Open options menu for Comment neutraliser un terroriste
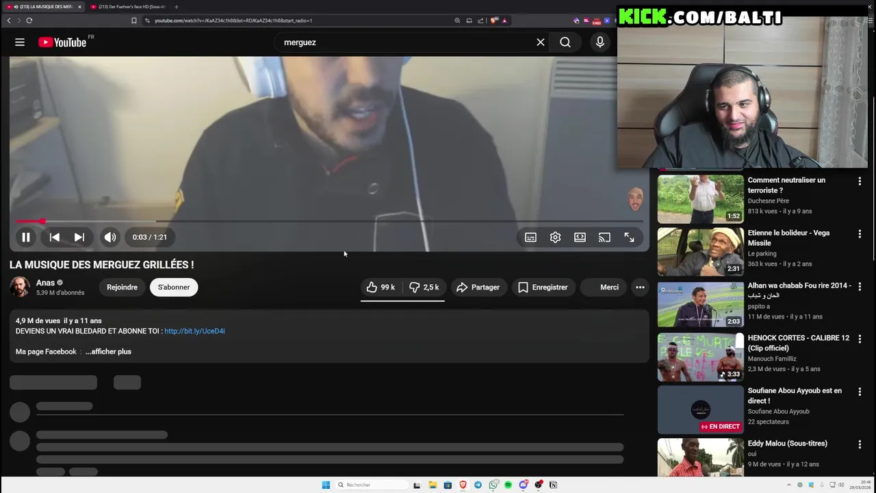 tap(860, 181)
